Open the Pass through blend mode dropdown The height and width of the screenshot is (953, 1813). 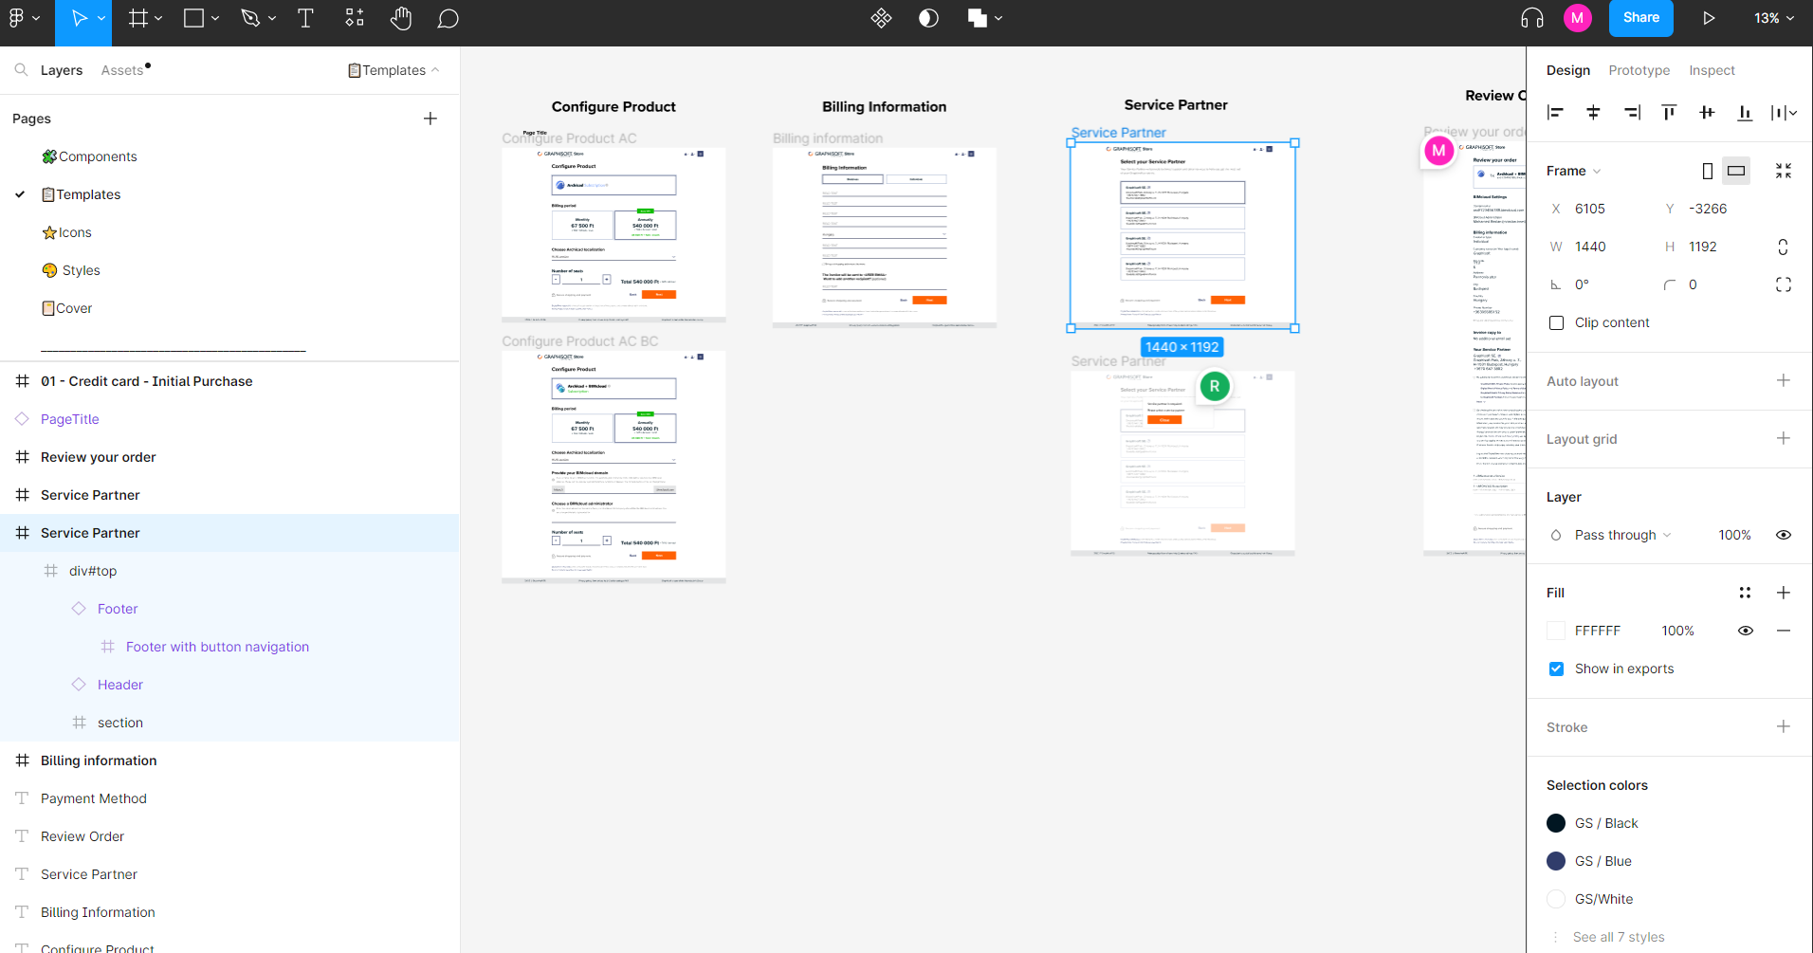click(1622, 535)
